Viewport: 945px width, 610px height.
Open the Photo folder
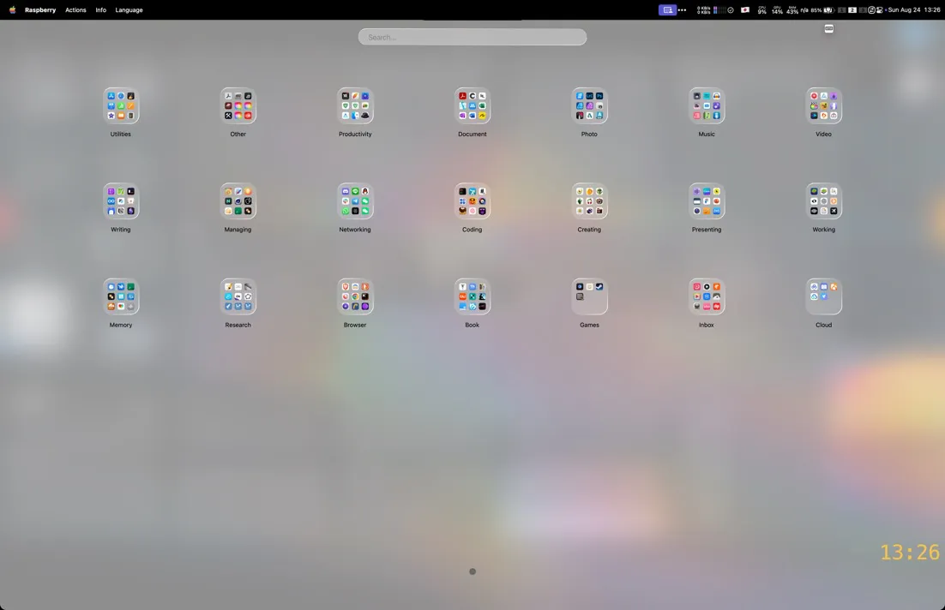(589, 106)
